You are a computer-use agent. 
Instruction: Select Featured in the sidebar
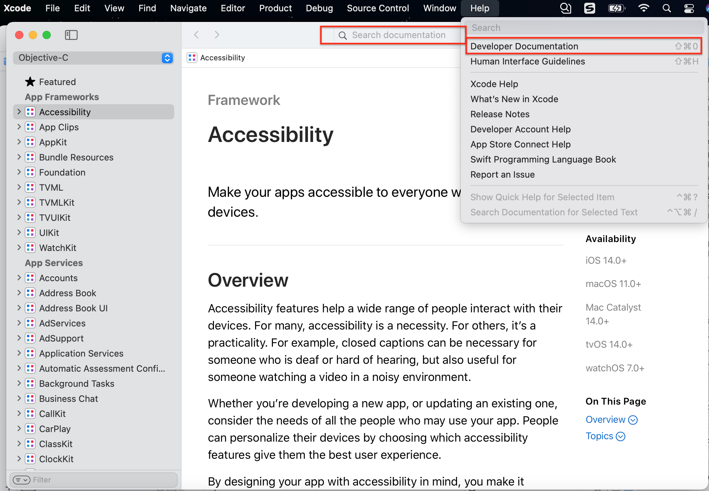tap(94, 82)
